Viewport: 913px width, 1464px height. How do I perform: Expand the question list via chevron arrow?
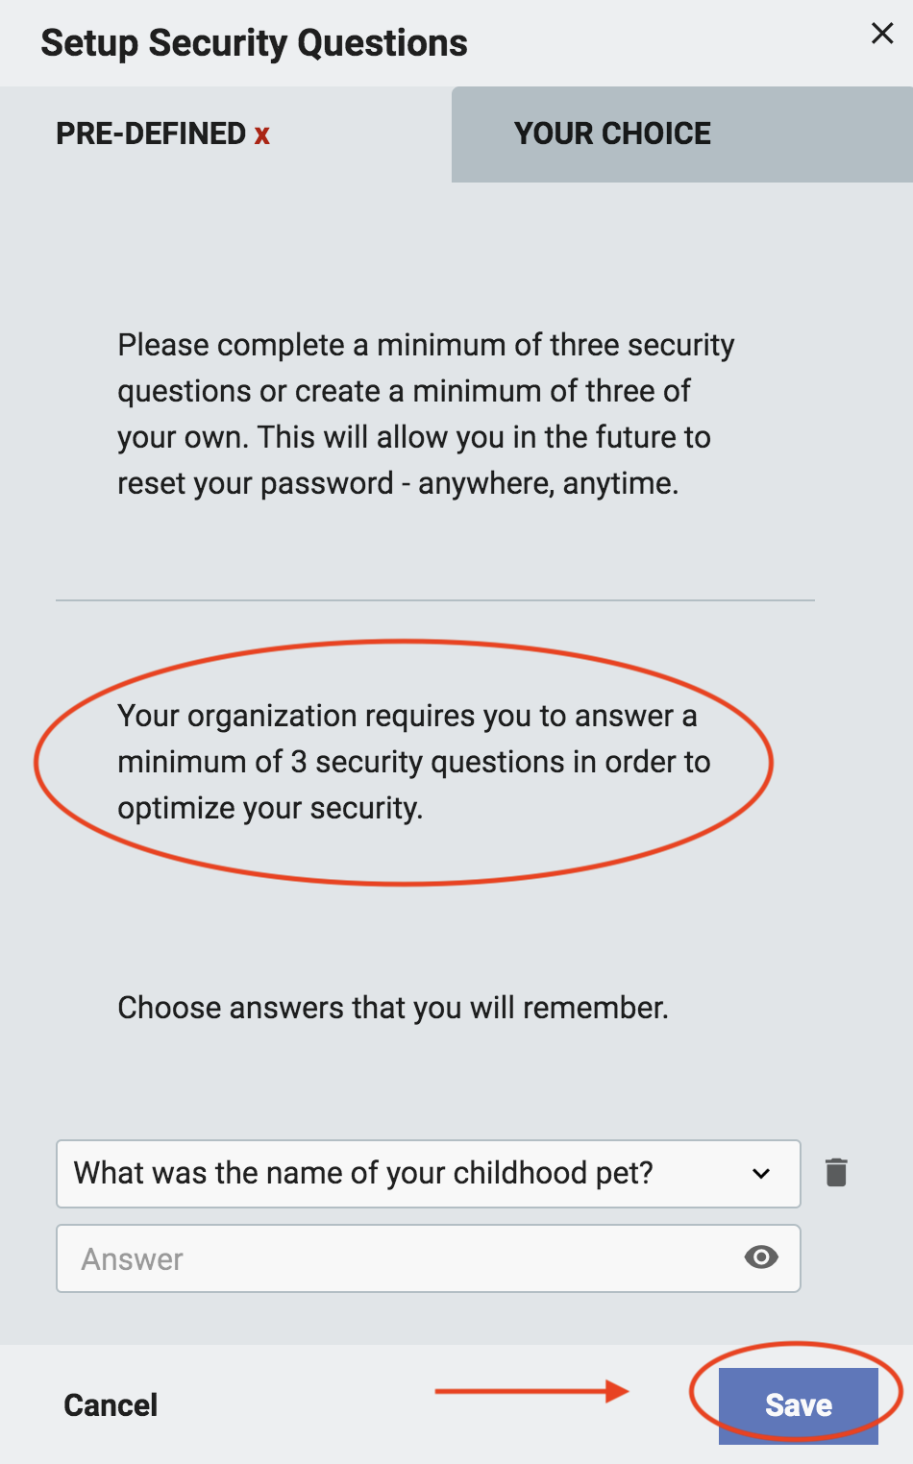click(761, 1174)
